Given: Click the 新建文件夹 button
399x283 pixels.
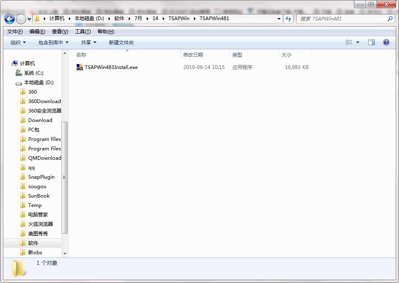Looking at the screenshot, I should tap(121, 42).
